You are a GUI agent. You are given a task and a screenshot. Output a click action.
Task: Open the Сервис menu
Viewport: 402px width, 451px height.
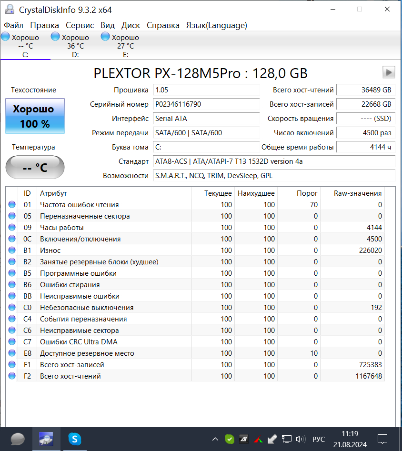point(80,25)
